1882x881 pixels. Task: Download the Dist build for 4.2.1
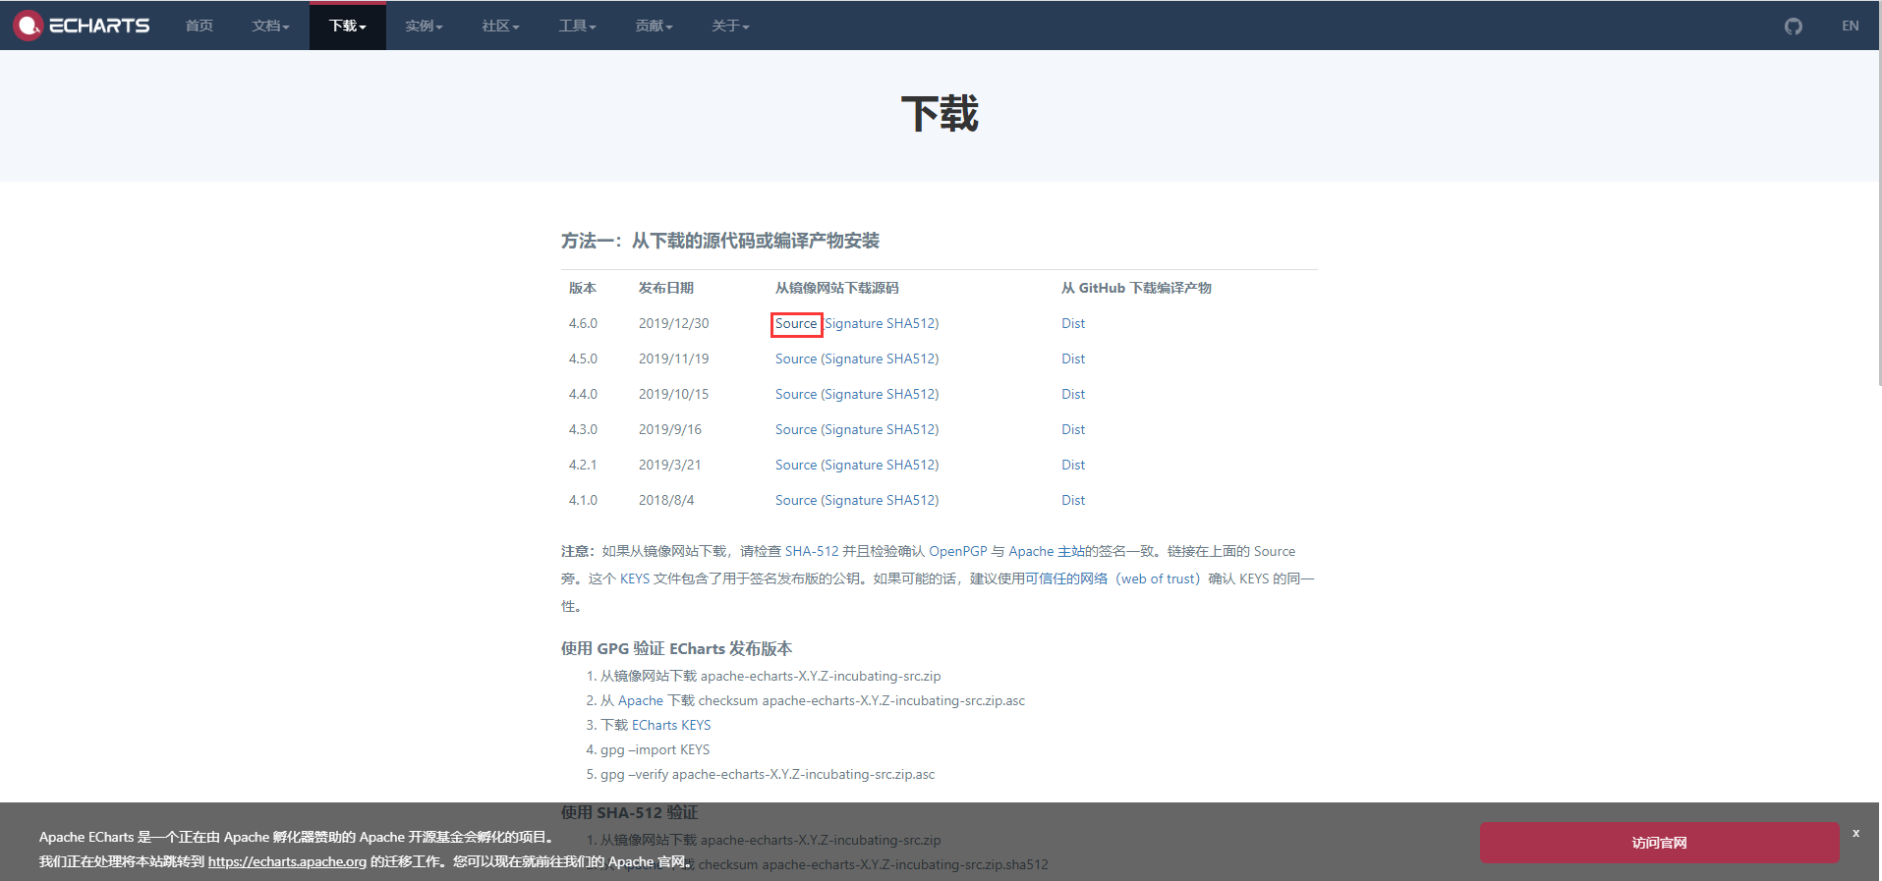[x=1073, y=465]
